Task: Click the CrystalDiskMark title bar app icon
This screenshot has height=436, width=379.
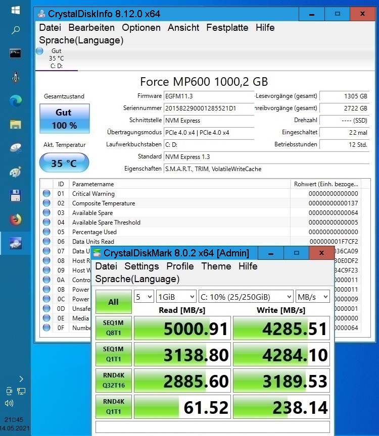Action: coord(97,253)
